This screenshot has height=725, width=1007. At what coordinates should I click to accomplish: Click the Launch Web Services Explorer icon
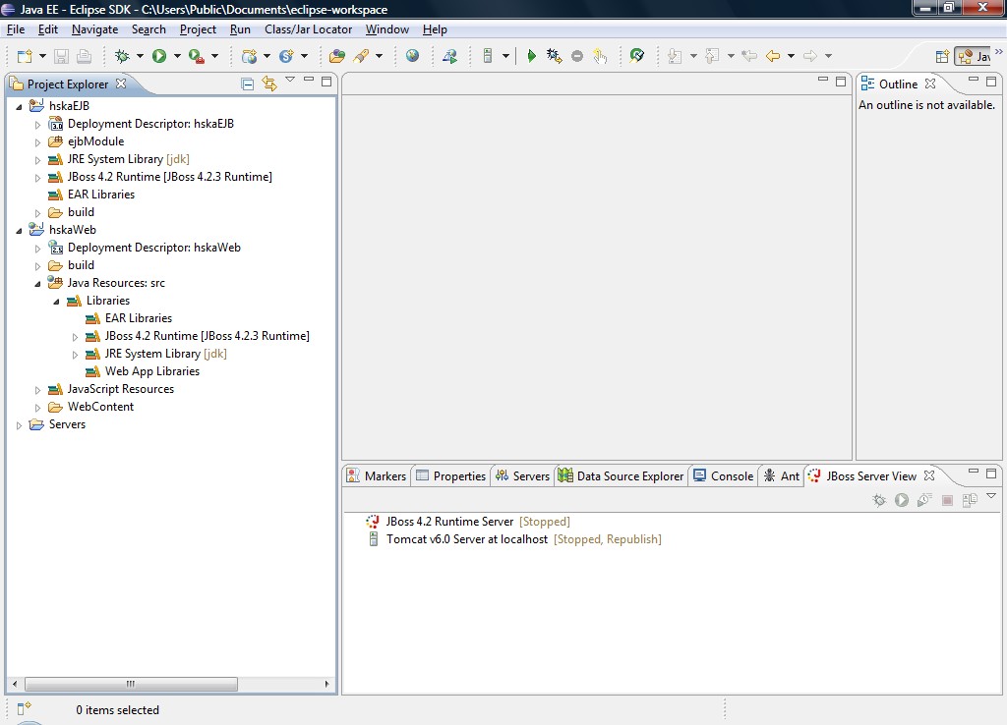coord(450,56)
